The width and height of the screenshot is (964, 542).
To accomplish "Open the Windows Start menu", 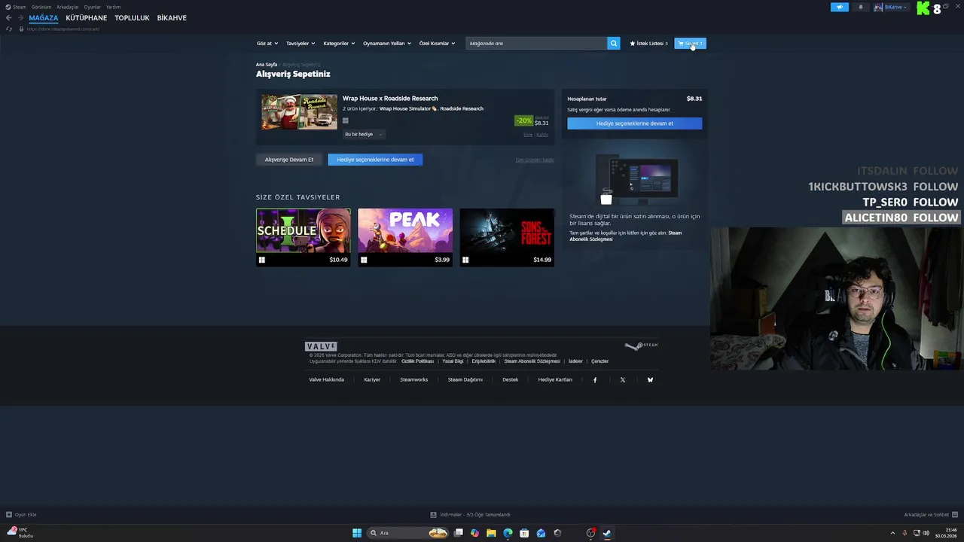I will (x=357, y=533).
